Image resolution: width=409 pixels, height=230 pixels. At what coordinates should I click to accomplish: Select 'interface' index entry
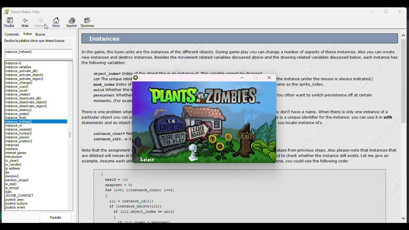pos(12,149)
